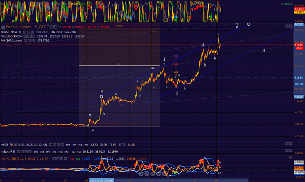305x182 pixels.
Task: Click the mRSI indicator name label
Action: click(x=24, y=145)
